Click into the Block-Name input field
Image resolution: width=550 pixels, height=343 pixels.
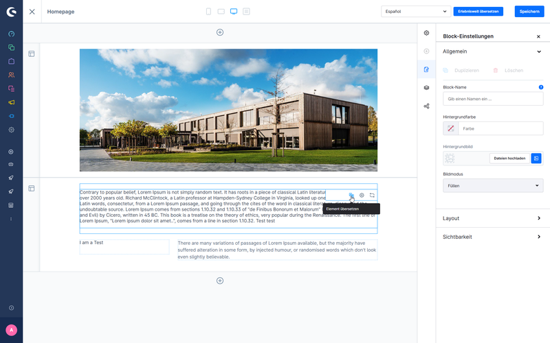(x=493, y=99)
